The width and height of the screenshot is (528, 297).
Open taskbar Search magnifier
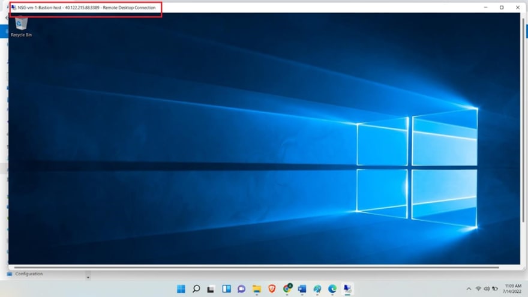(196, 289)
